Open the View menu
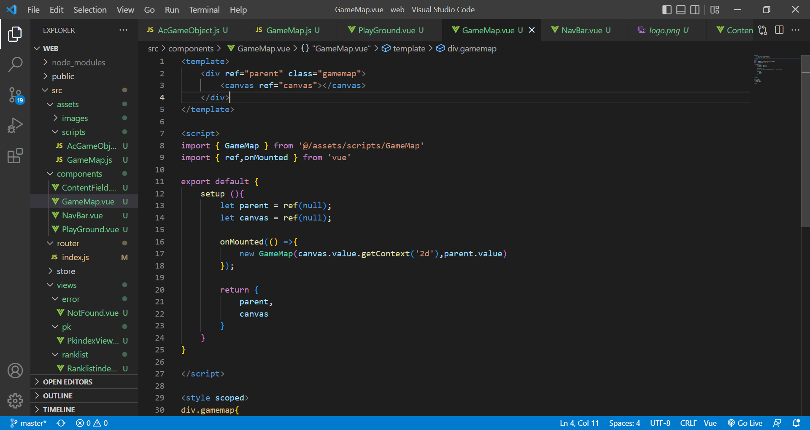Screen dimensions: 810x430 click(x=125, y=10)
